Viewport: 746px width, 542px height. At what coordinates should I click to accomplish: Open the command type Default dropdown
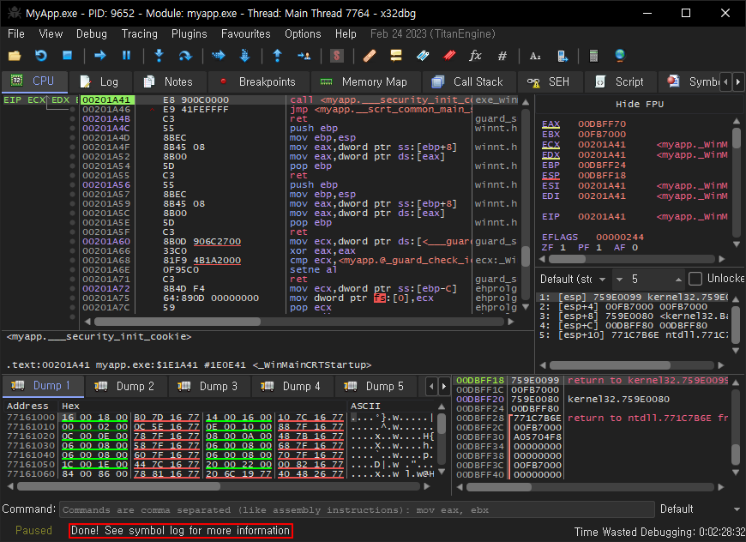tap(693, 509)
